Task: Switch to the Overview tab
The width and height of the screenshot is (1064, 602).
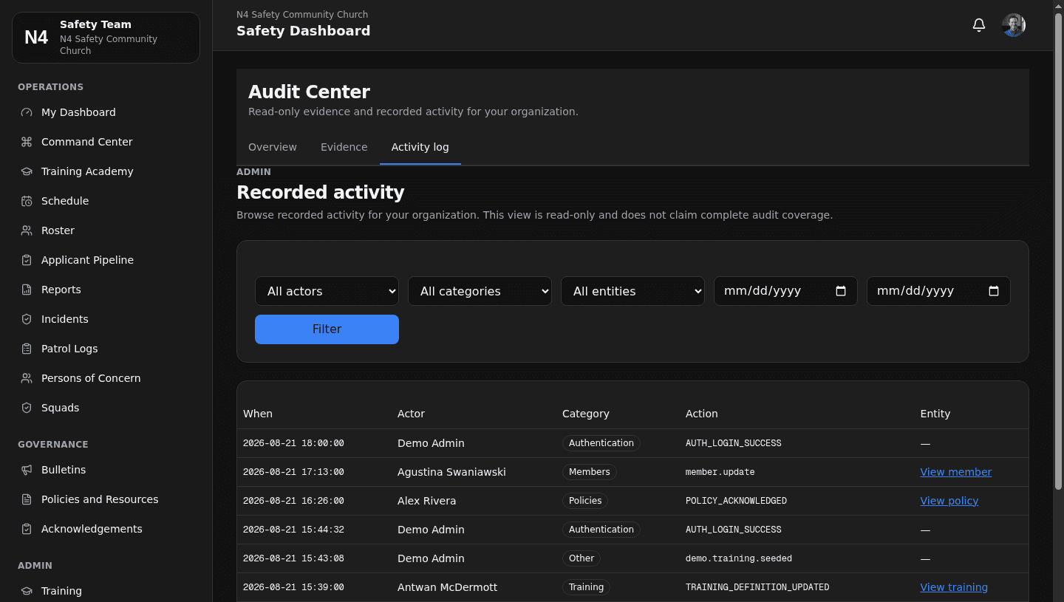Action: (x=273, y=147)
